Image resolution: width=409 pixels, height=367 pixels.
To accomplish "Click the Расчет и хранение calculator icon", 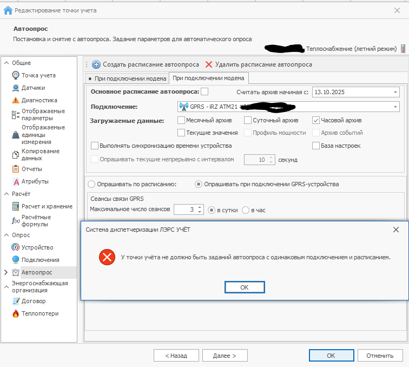I will [16, 206].
